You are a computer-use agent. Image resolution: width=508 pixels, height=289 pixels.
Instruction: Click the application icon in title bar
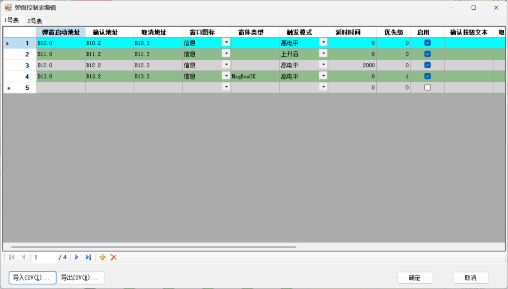(x=8, y=8)
